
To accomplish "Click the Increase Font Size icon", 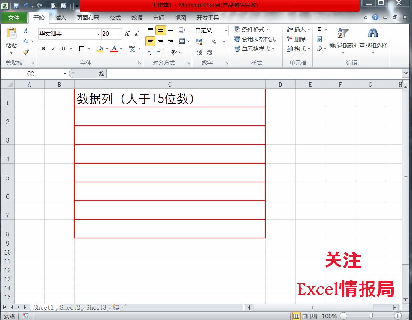I will point(127,34).
